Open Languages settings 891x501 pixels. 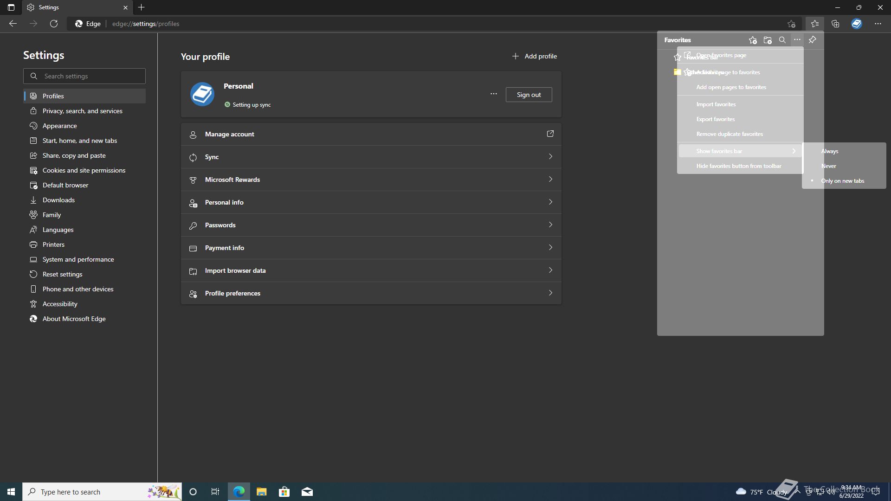(x=84, y=230)
